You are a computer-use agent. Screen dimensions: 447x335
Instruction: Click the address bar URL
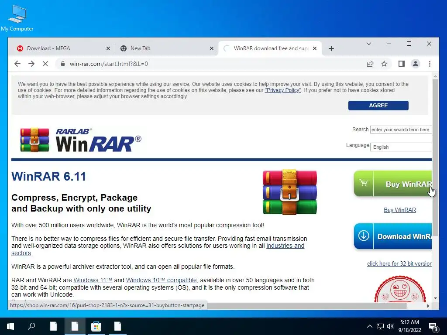tap(109, 64)
